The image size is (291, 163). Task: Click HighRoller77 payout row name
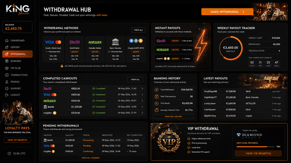210,97
